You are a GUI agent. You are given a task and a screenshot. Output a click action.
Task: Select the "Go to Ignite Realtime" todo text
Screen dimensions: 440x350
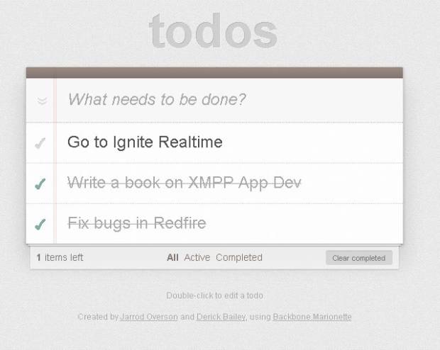(145, 142)
